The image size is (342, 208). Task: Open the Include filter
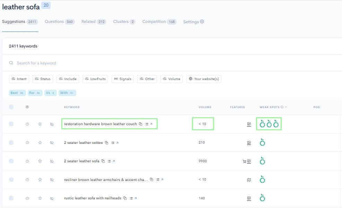click(68, 79)
